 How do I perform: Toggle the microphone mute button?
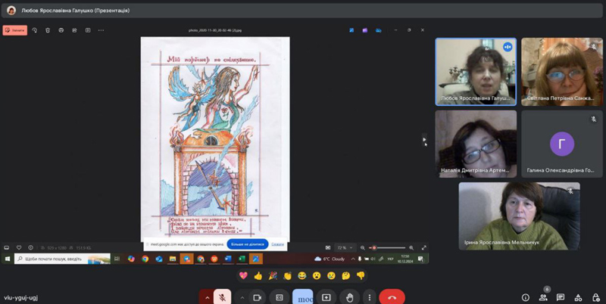pos(223,297)
